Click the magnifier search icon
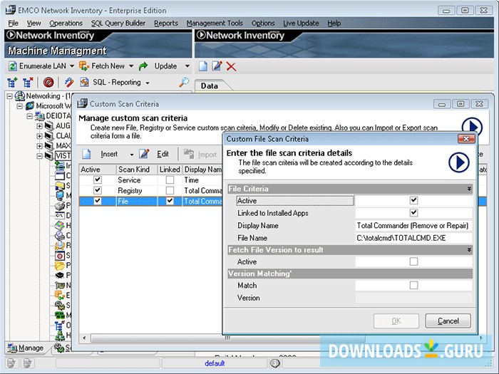Screen dimensions: 499x374 (184, 82)
